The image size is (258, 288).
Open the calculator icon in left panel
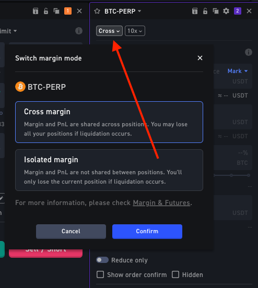36,11
